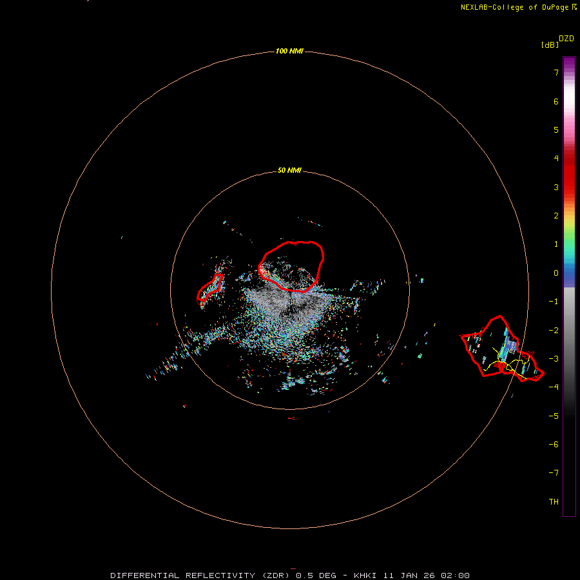Image resolution: width=580 pixels, height=580 pixels.
Task: Click the large central island outline on radar
Action: (x=291, y=266)
